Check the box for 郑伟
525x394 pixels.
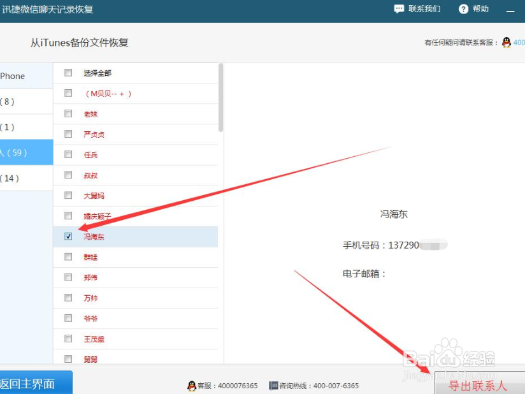(x=68, y=277)
